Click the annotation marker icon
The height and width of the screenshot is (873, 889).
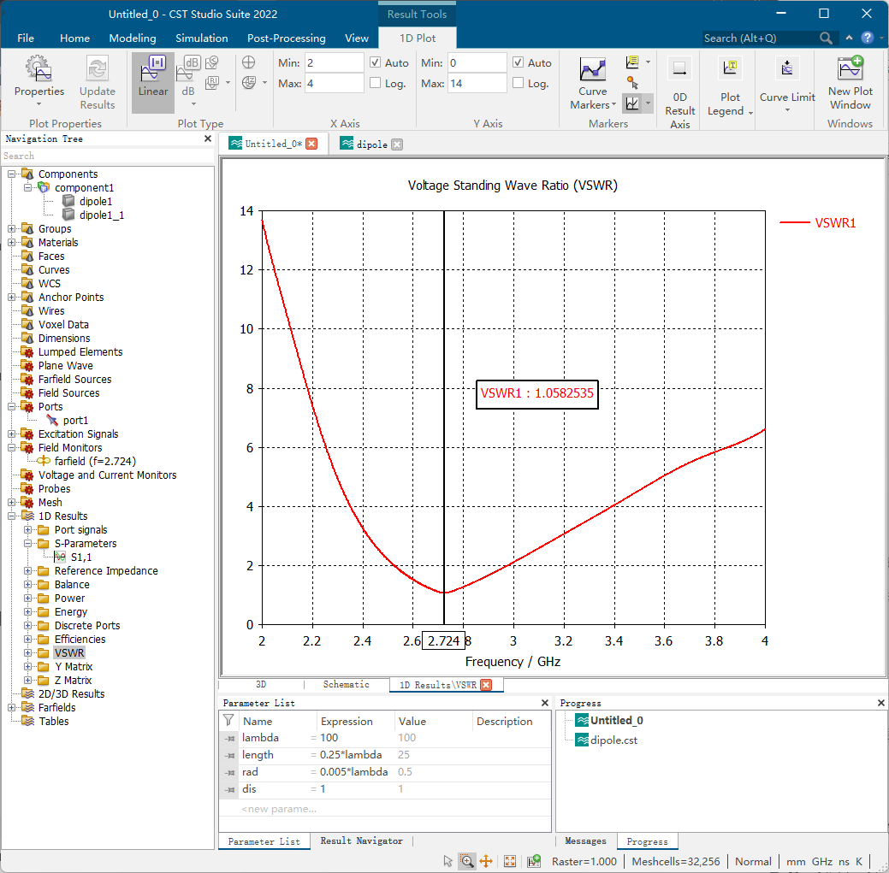632,62
